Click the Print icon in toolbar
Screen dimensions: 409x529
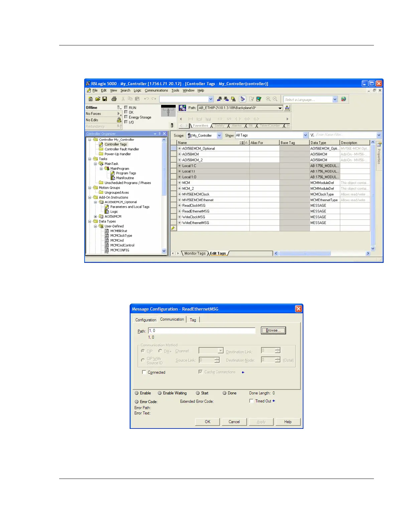click(114, 99)
